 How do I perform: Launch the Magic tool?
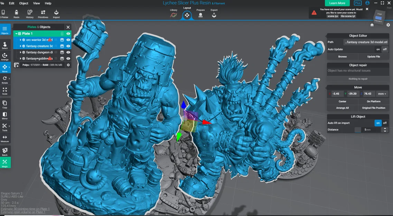(x=5, y=163)
